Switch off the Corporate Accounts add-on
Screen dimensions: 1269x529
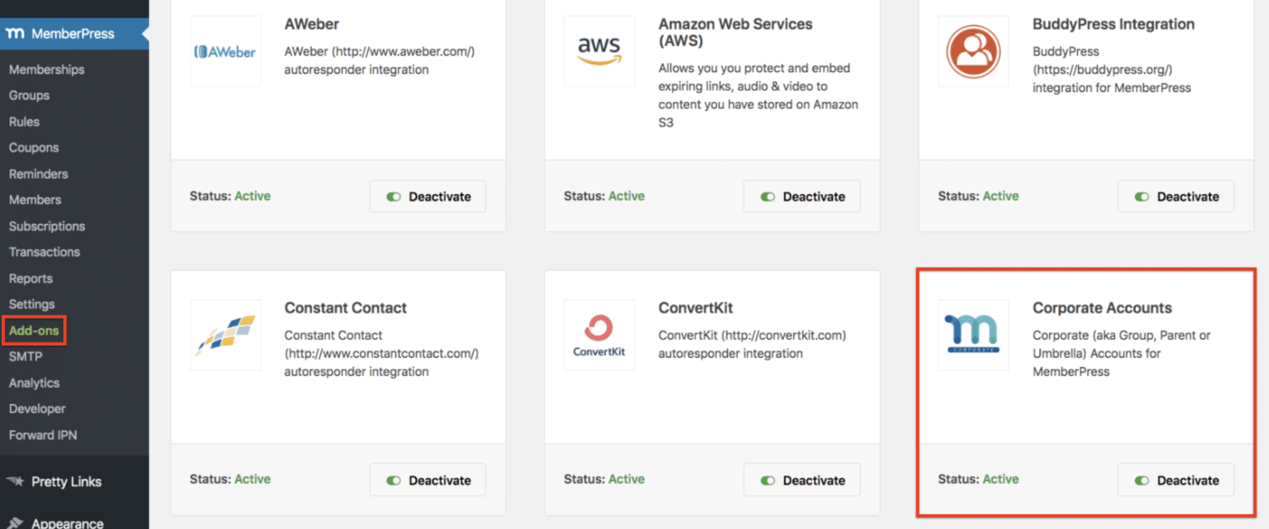tap(1176, 480)
